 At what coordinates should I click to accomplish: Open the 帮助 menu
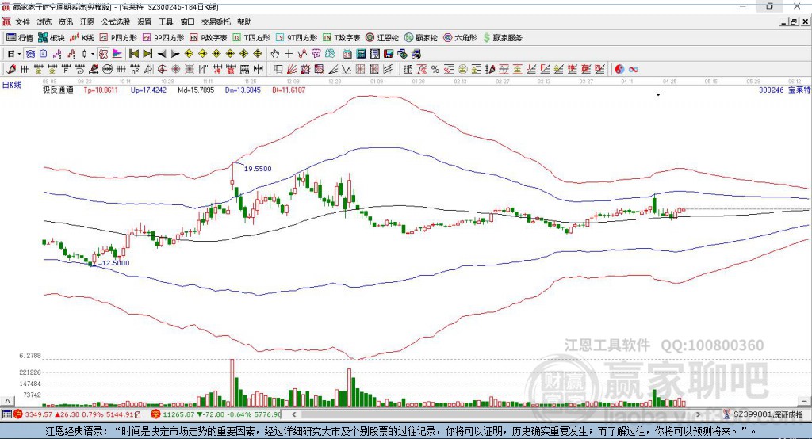click(244, 21)
